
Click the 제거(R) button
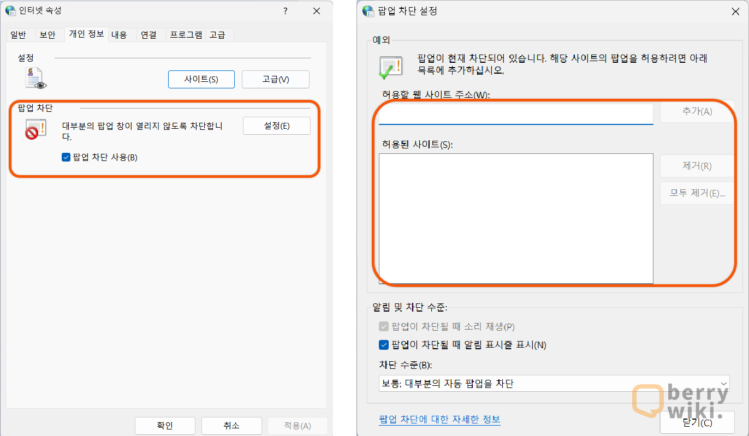[x=697, y=166]
